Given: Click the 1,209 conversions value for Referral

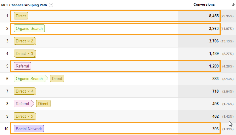Looking at the screenshot, I should click(214, 66).
